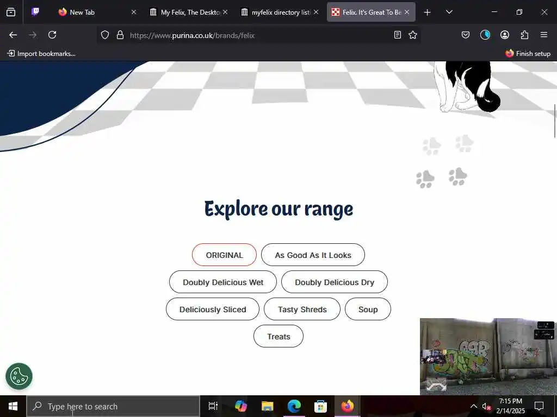Screen dimensions: 557x417
Task: Reload the current page
Action: 52,35
